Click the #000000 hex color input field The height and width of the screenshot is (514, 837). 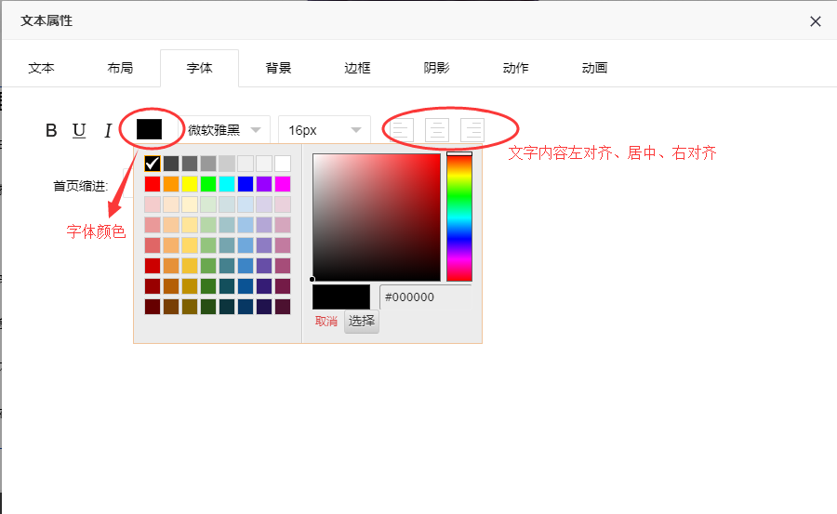428,297
